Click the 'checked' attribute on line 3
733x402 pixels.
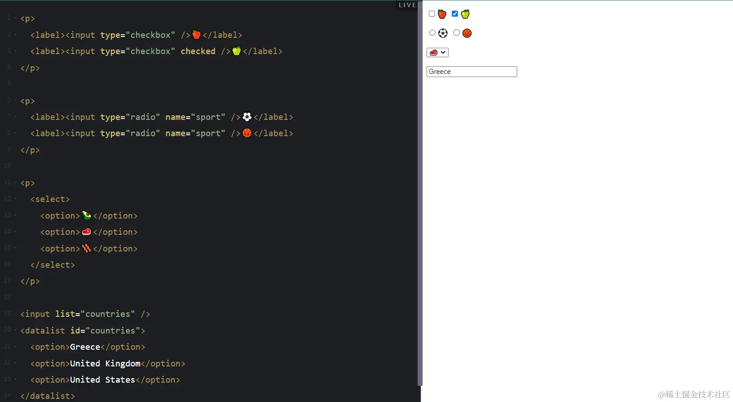click(x=198, y=51)
